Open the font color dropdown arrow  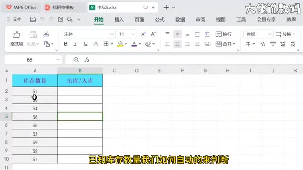140,44
